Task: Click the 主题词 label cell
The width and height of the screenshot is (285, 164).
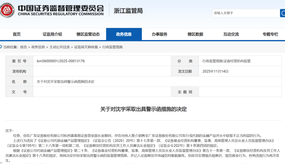Action: [185, 92]
